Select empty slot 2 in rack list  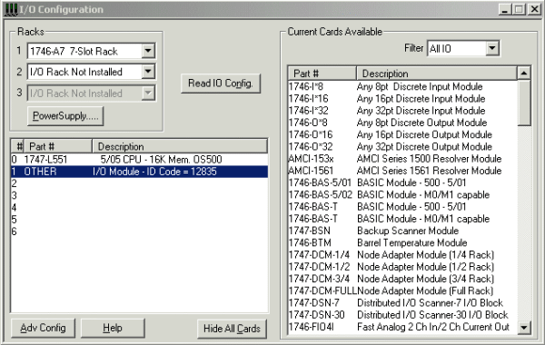(139, 183)
